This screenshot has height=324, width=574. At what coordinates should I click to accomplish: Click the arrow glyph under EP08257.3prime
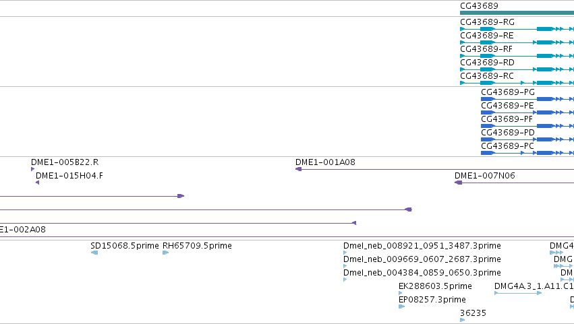(x=401, y=306)
